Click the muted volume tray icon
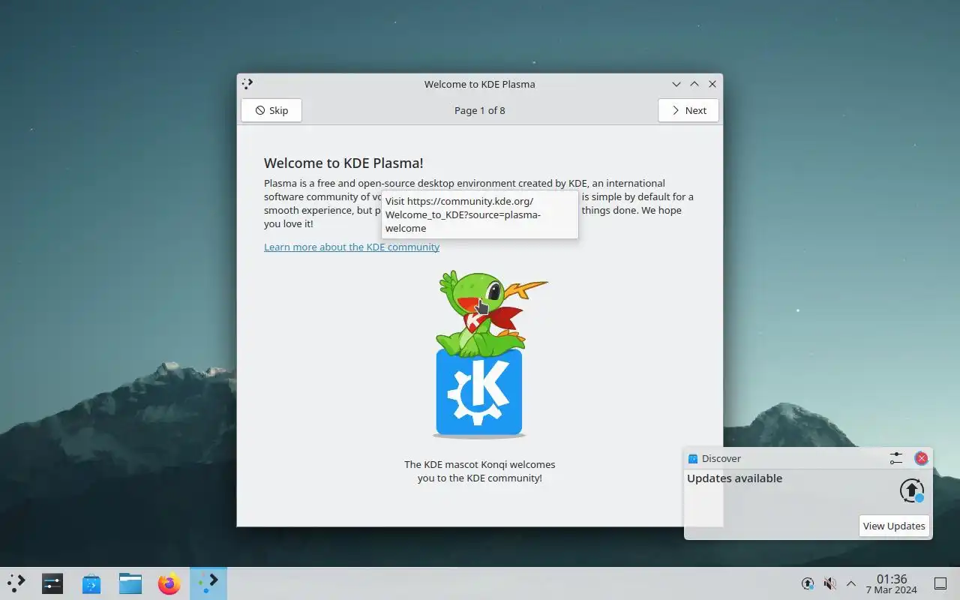Image resolution: width=960 pixels, height=600 pixels. pyautogui.click(x=829, y=583)
